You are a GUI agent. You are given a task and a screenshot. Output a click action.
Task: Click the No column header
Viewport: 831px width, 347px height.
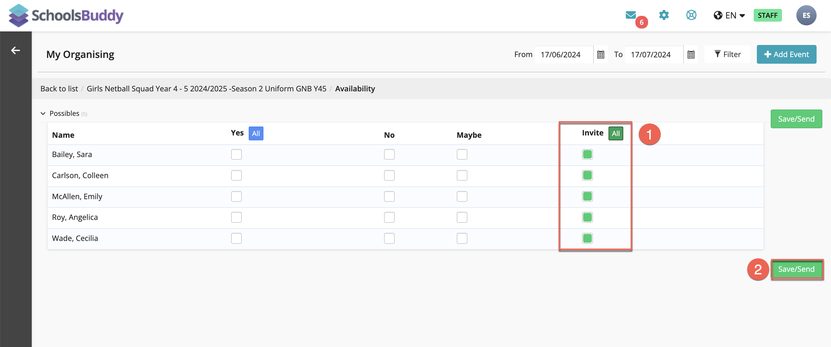[x=389, y=135]
